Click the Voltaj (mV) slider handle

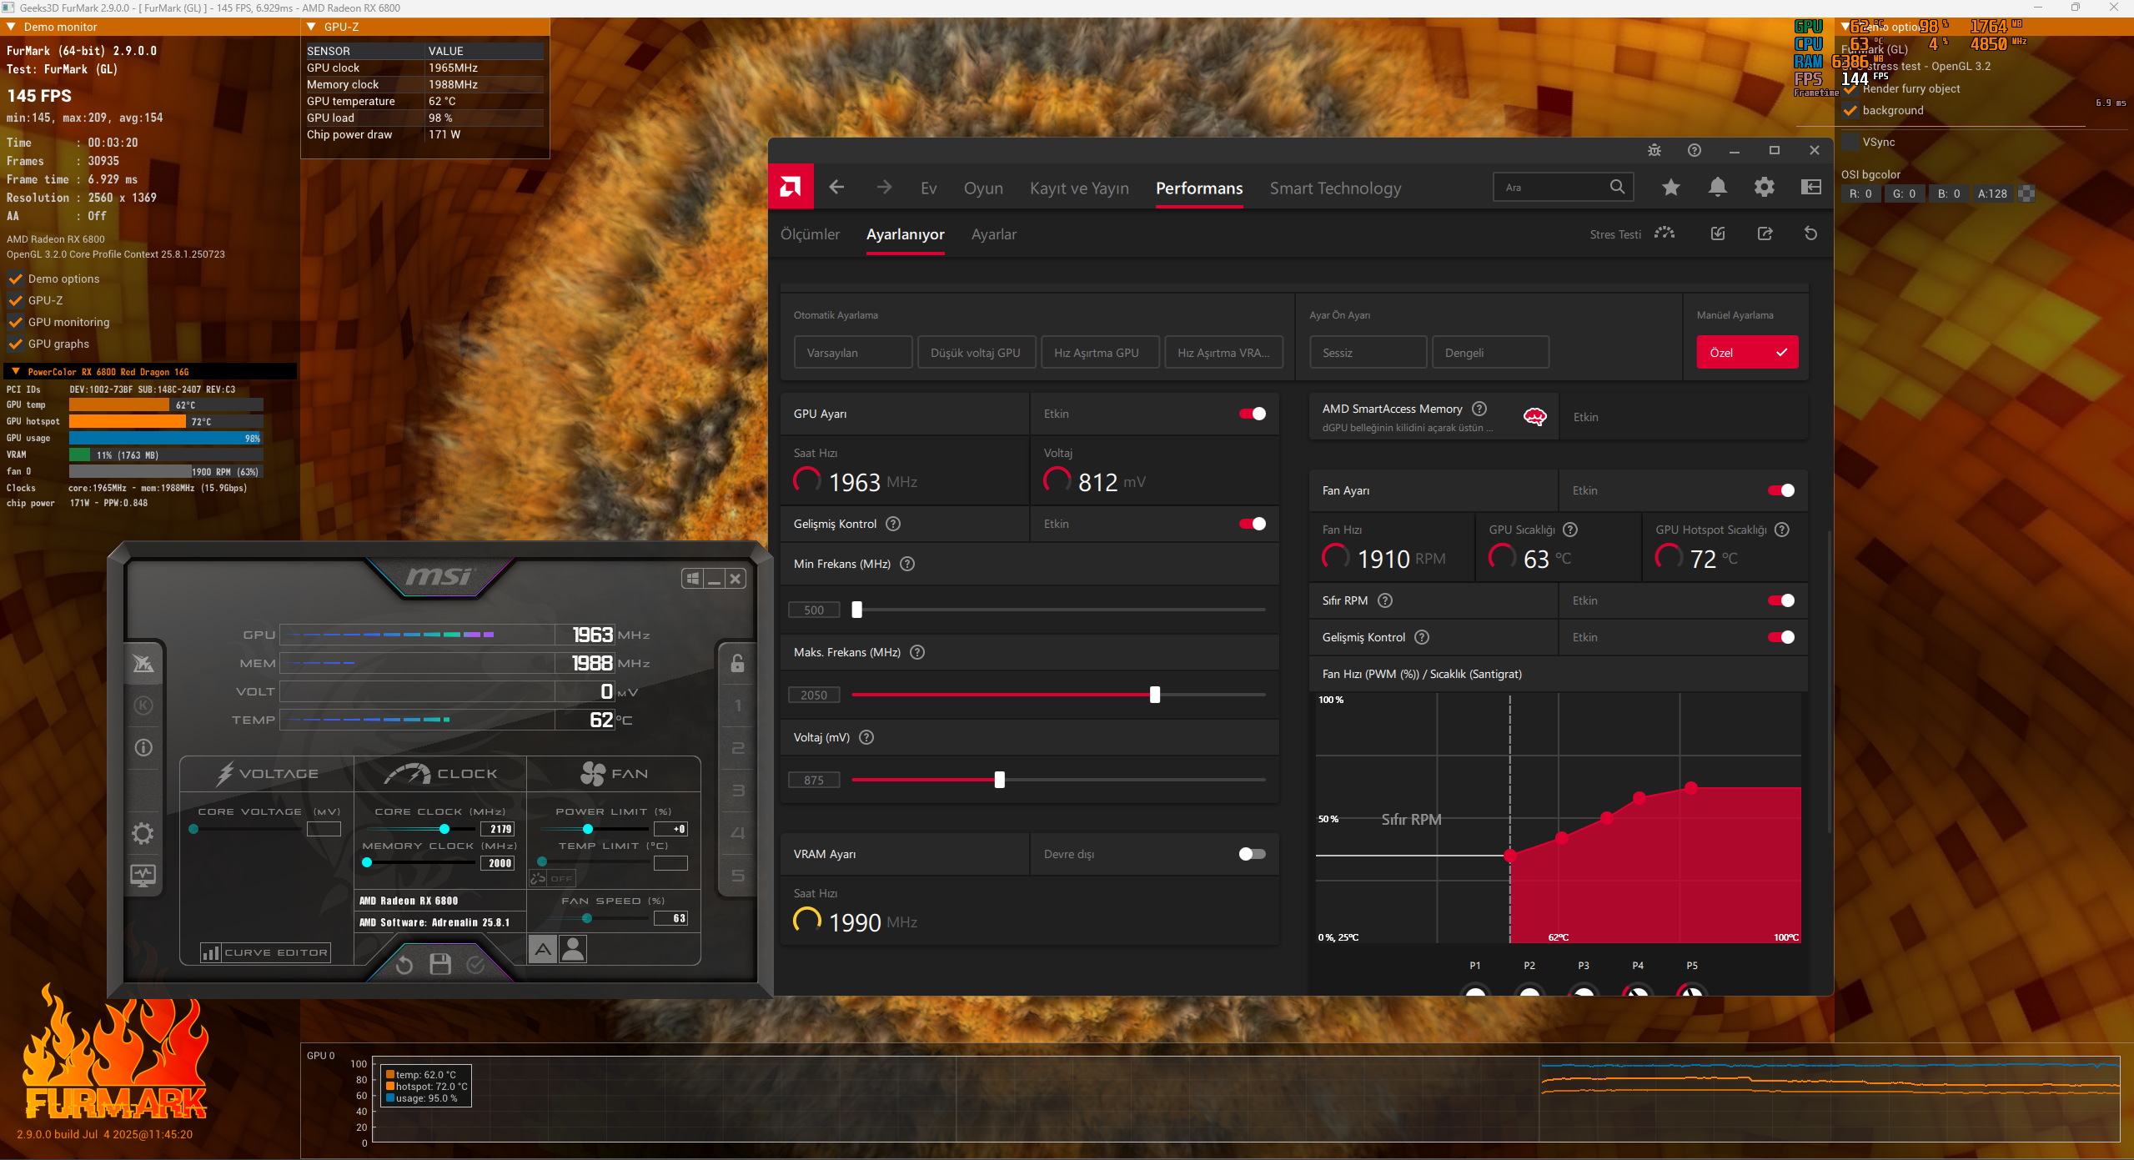coord(999,781)
